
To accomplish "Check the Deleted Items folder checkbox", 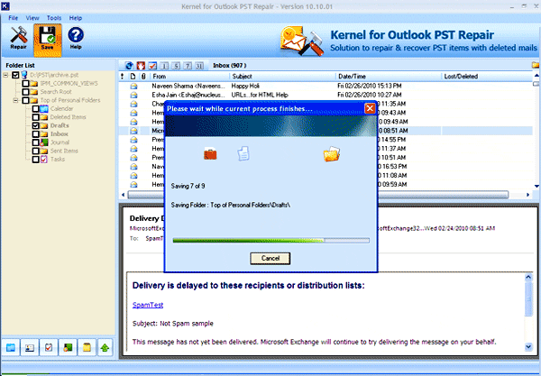I will tap(35, 117).
